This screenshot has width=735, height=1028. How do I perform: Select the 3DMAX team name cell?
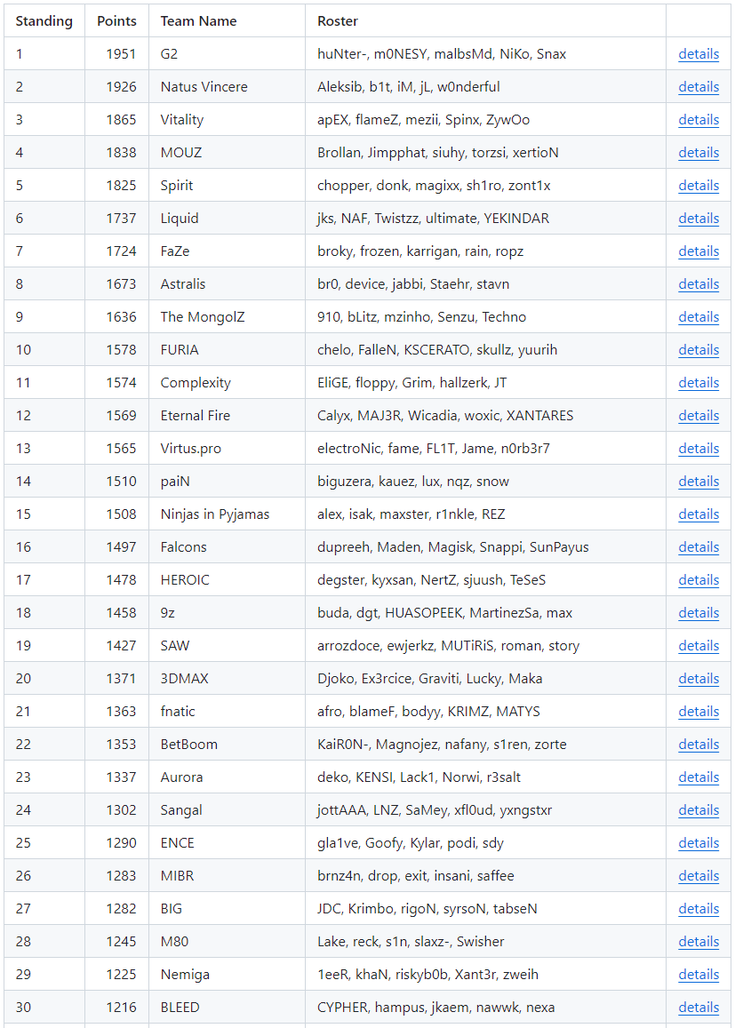coord(227,678)
